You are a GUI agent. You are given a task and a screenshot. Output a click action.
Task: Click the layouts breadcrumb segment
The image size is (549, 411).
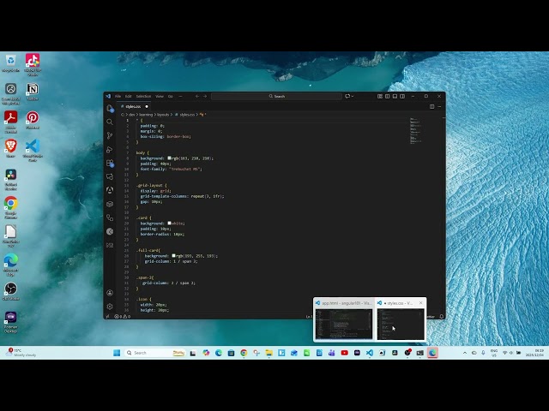point(163,115)
